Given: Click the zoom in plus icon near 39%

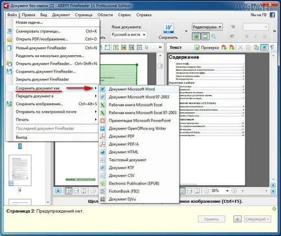Looking at the screenshot, I should 234,191.
